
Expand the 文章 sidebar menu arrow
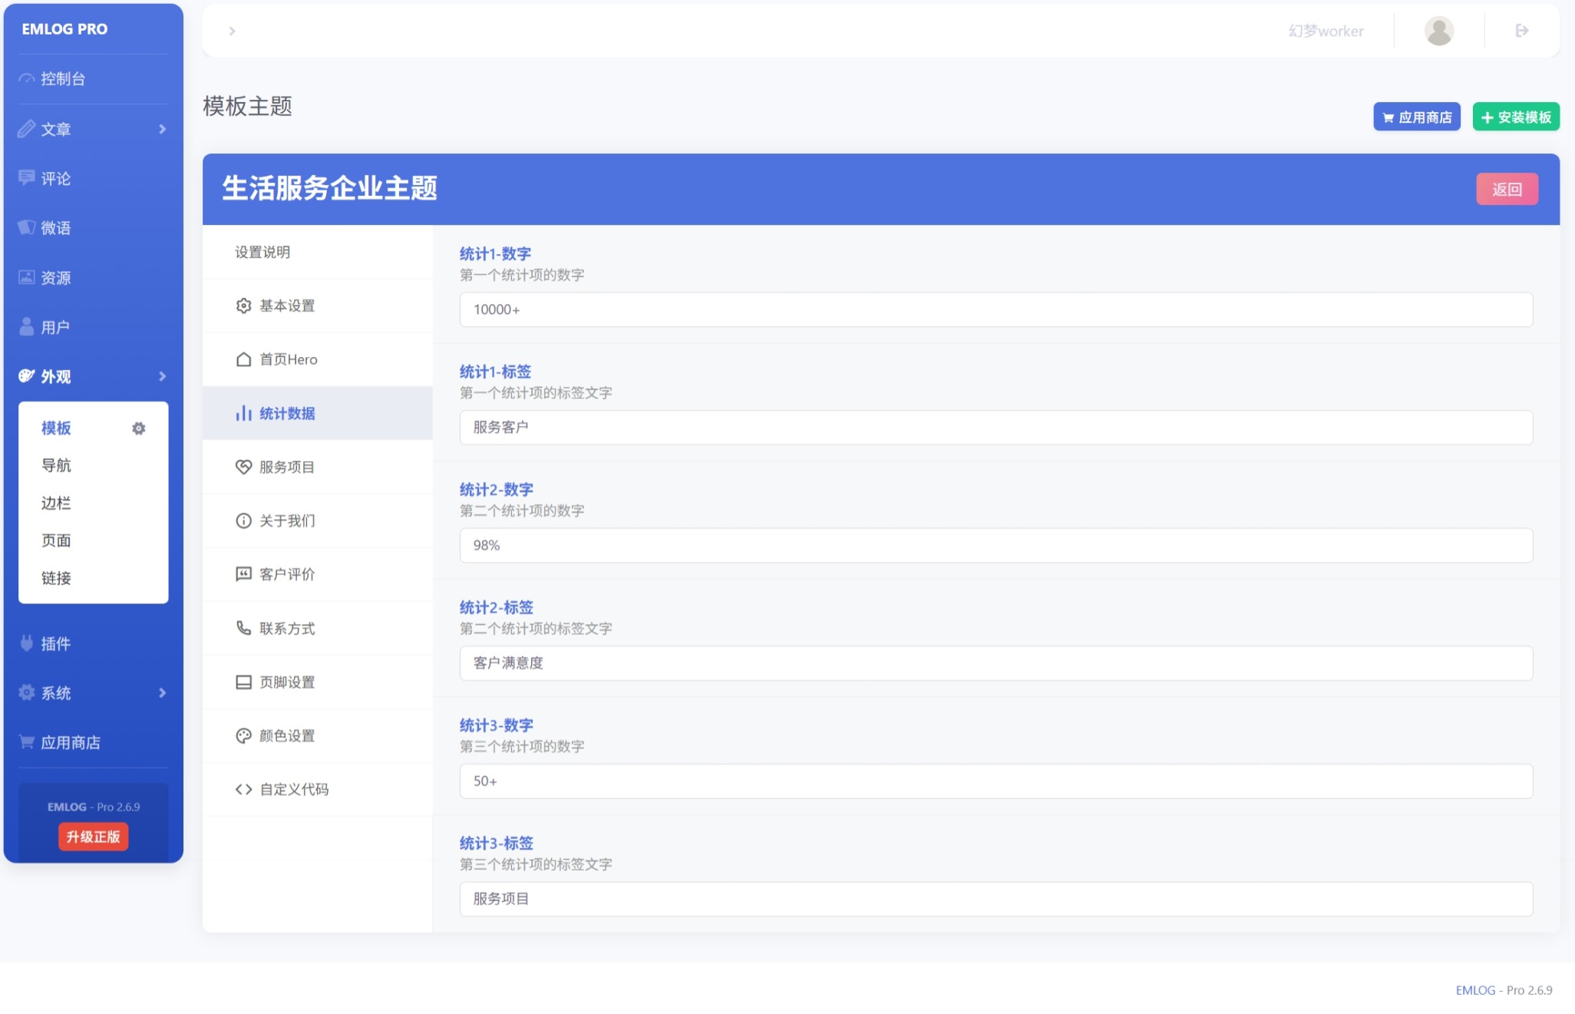pyautogui.click(x=162, y=129)
